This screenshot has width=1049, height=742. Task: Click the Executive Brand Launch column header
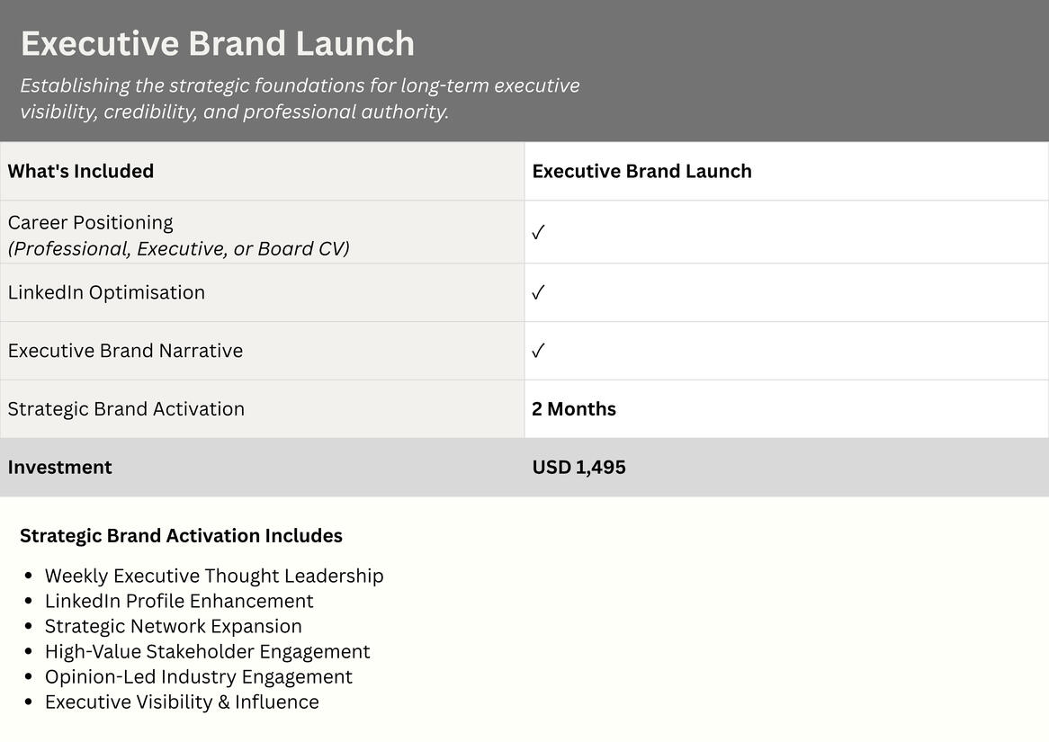pyautogui.click(x=641, y=171)
